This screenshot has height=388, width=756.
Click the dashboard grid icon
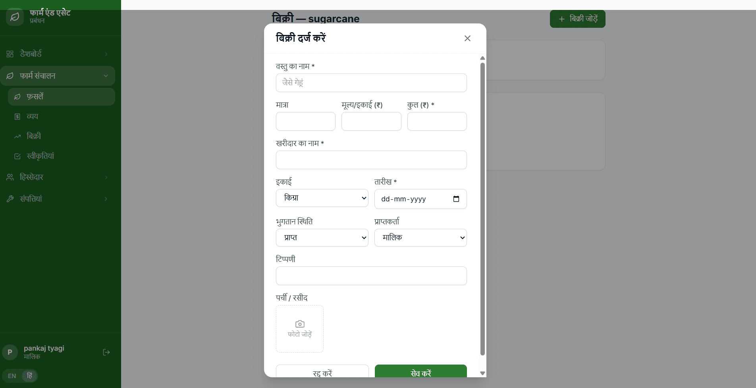click(10, 54)
